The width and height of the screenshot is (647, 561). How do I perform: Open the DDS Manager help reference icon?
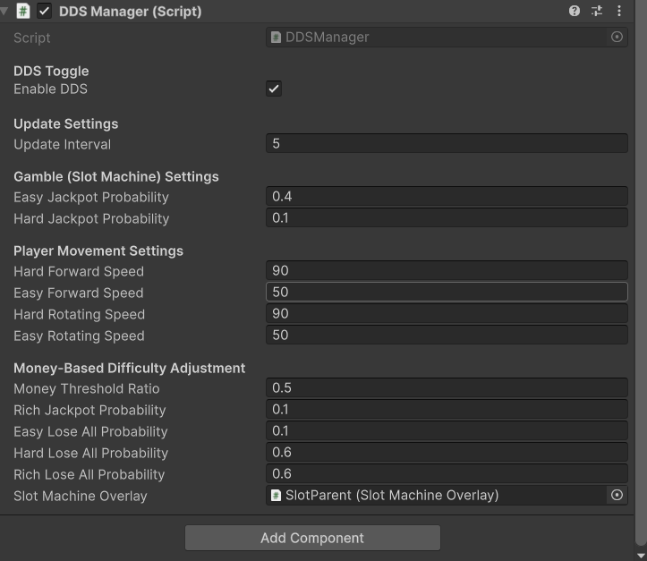[575, 12]
